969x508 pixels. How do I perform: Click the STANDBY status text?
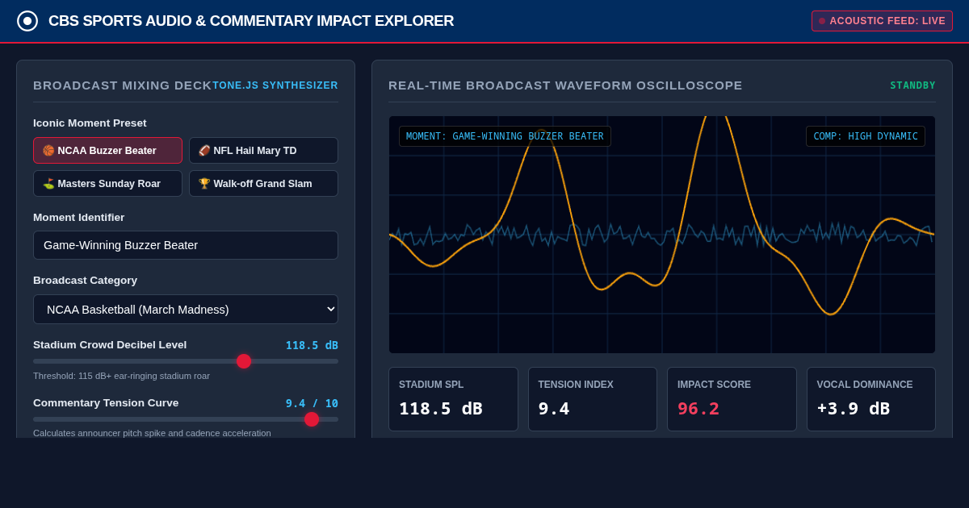pos(912,85)
